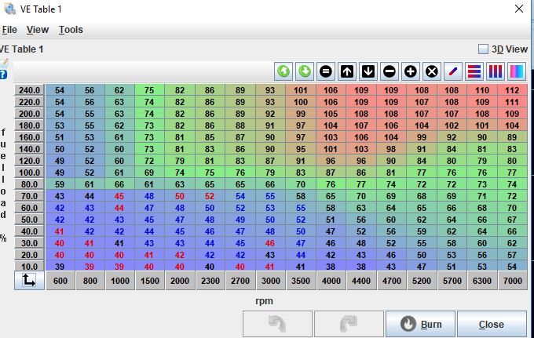This screenshot has height=338, width=534.
Task: Click the plus add-to-cells icon
Action: coord(411,71)
